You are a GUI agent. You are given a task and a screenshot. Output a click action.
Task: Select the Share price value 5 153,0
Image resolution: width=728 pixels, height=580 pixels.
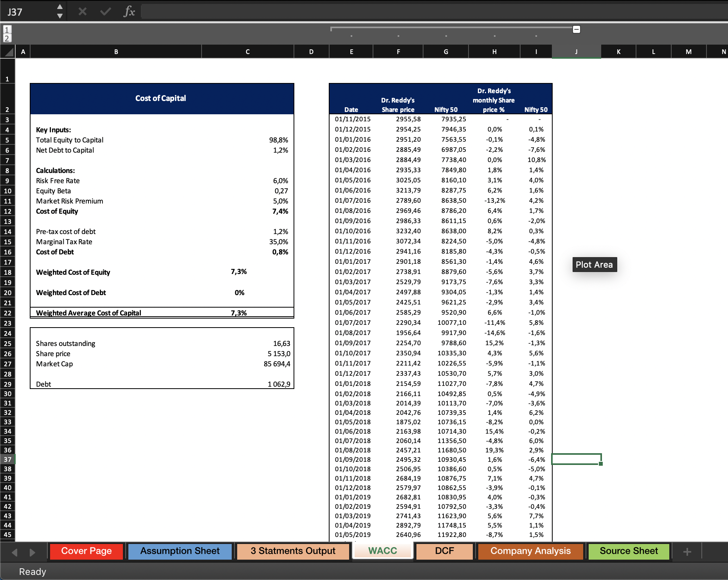pos(279,354)
